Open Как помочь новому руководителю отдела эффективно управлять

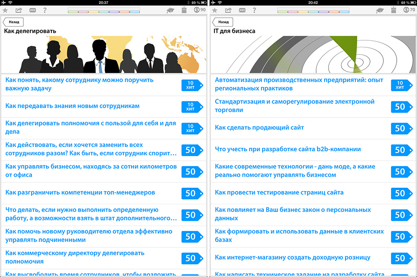pos(104,237)
